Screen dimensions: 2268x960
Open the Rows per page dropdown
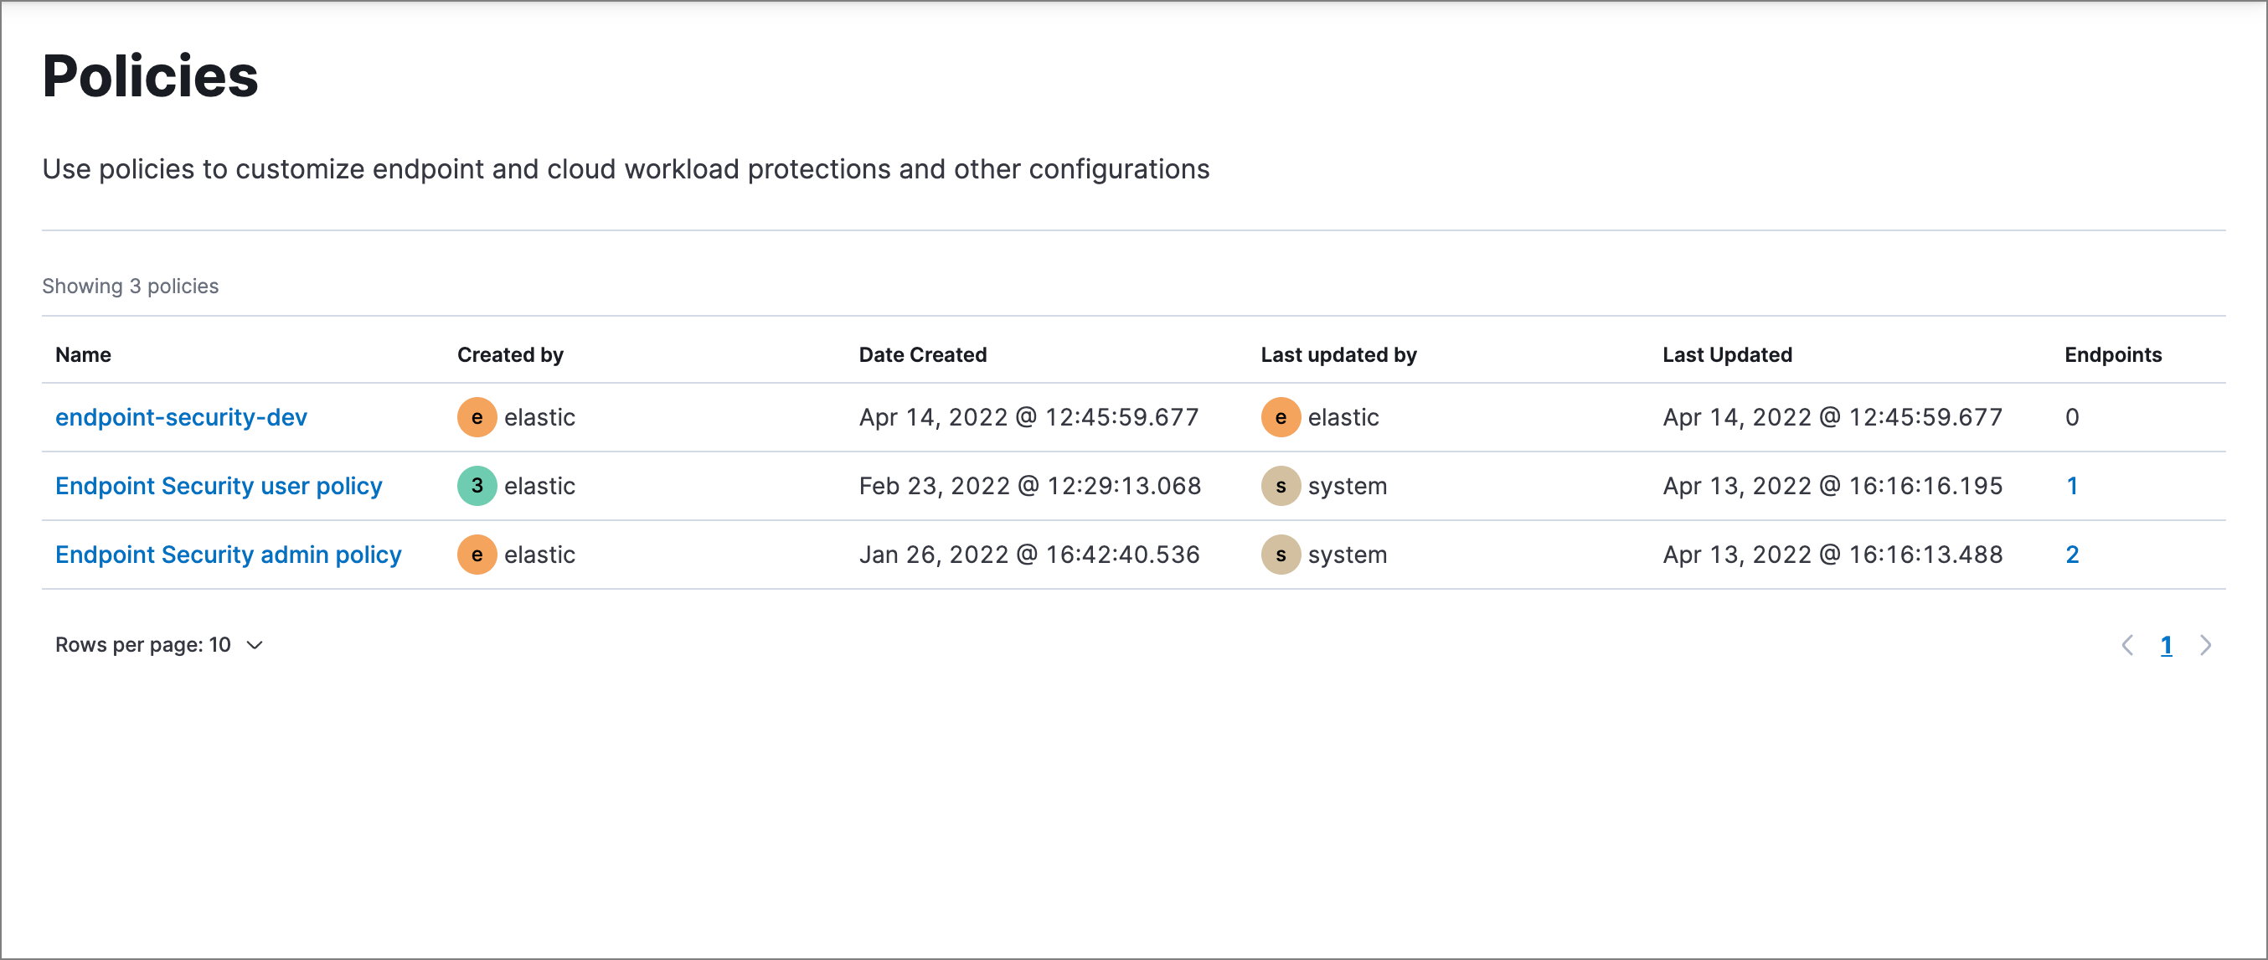[158, 646]
